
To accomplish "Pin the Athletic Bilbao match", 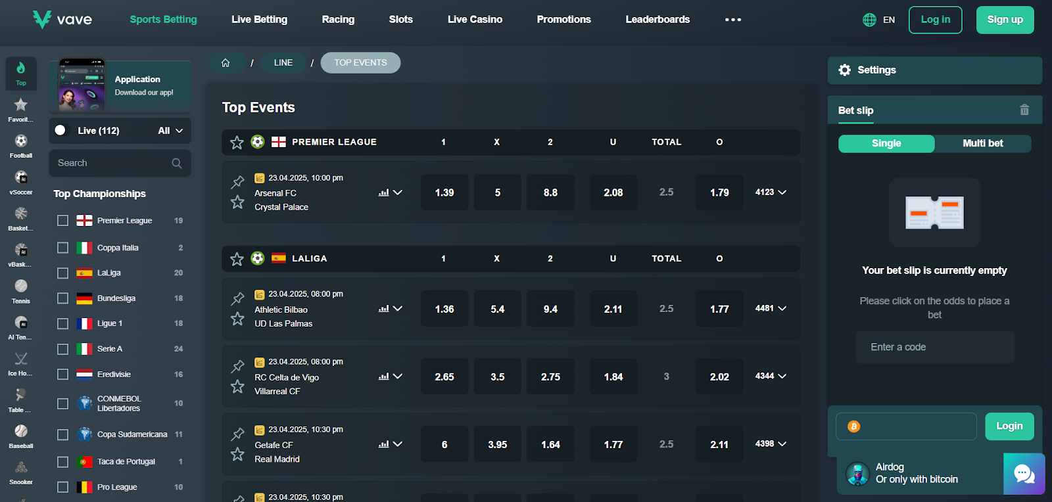I will tap(237, 298).
